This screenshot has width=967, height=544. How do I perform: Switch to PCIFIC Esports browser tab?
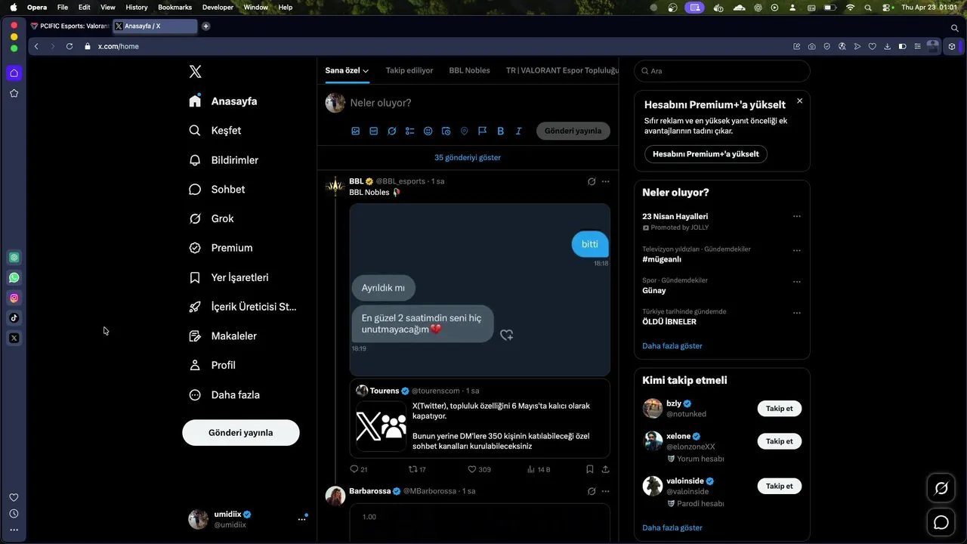[x=70, y=26]
